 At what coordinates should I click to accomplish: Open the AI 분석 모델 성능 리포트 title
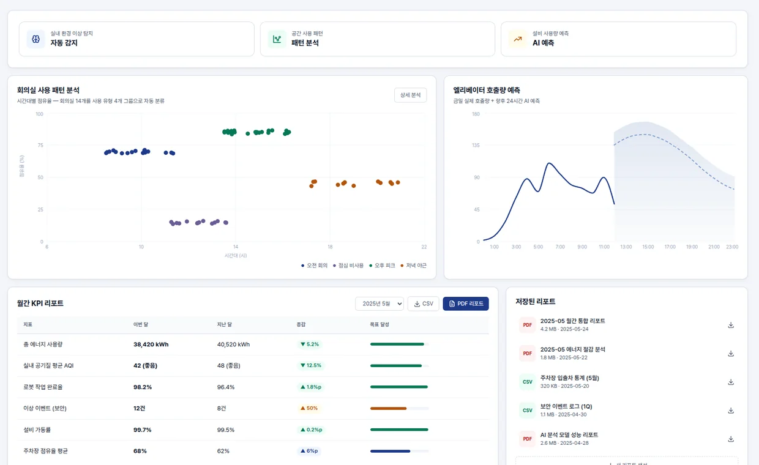(x=569, y=435)
